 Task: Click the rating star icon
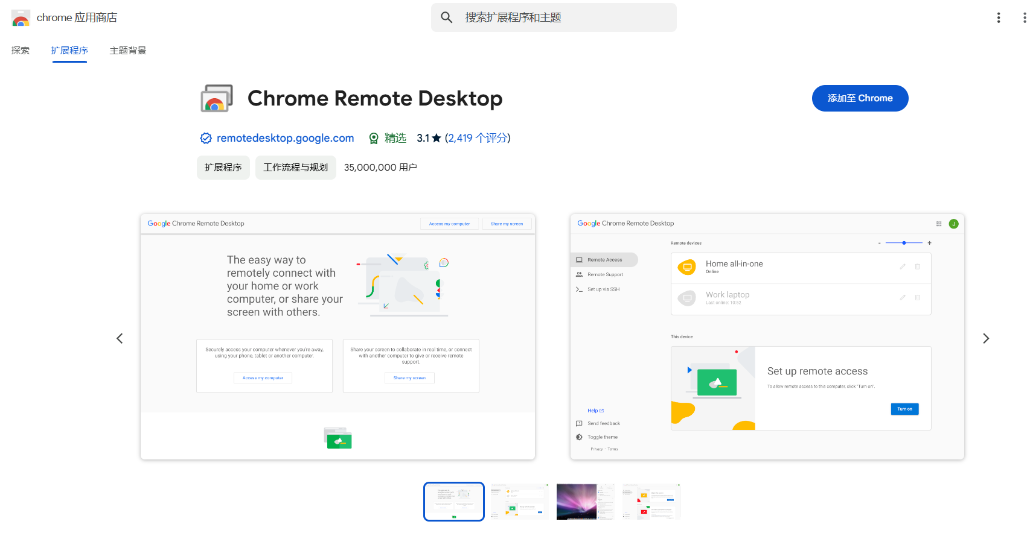coord(437,138)
